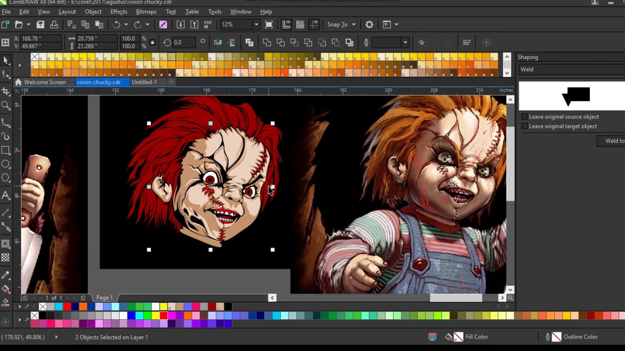
Task: Activate the Zoom magnifier tool
Action: [x=6, y=105]
